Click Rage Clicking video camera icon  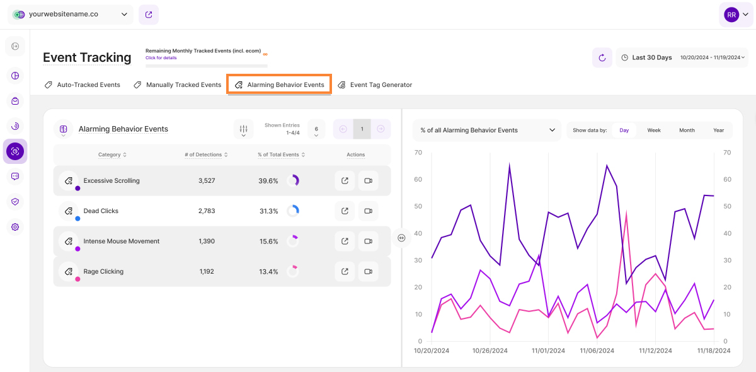tap(368, 272)
